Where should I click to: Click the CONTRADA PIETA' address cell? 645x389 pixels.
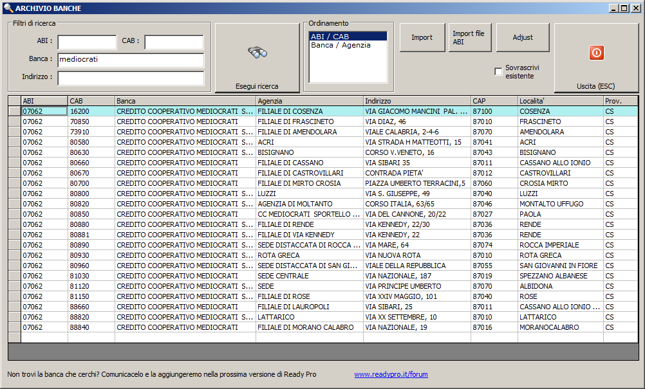[417, 173]
